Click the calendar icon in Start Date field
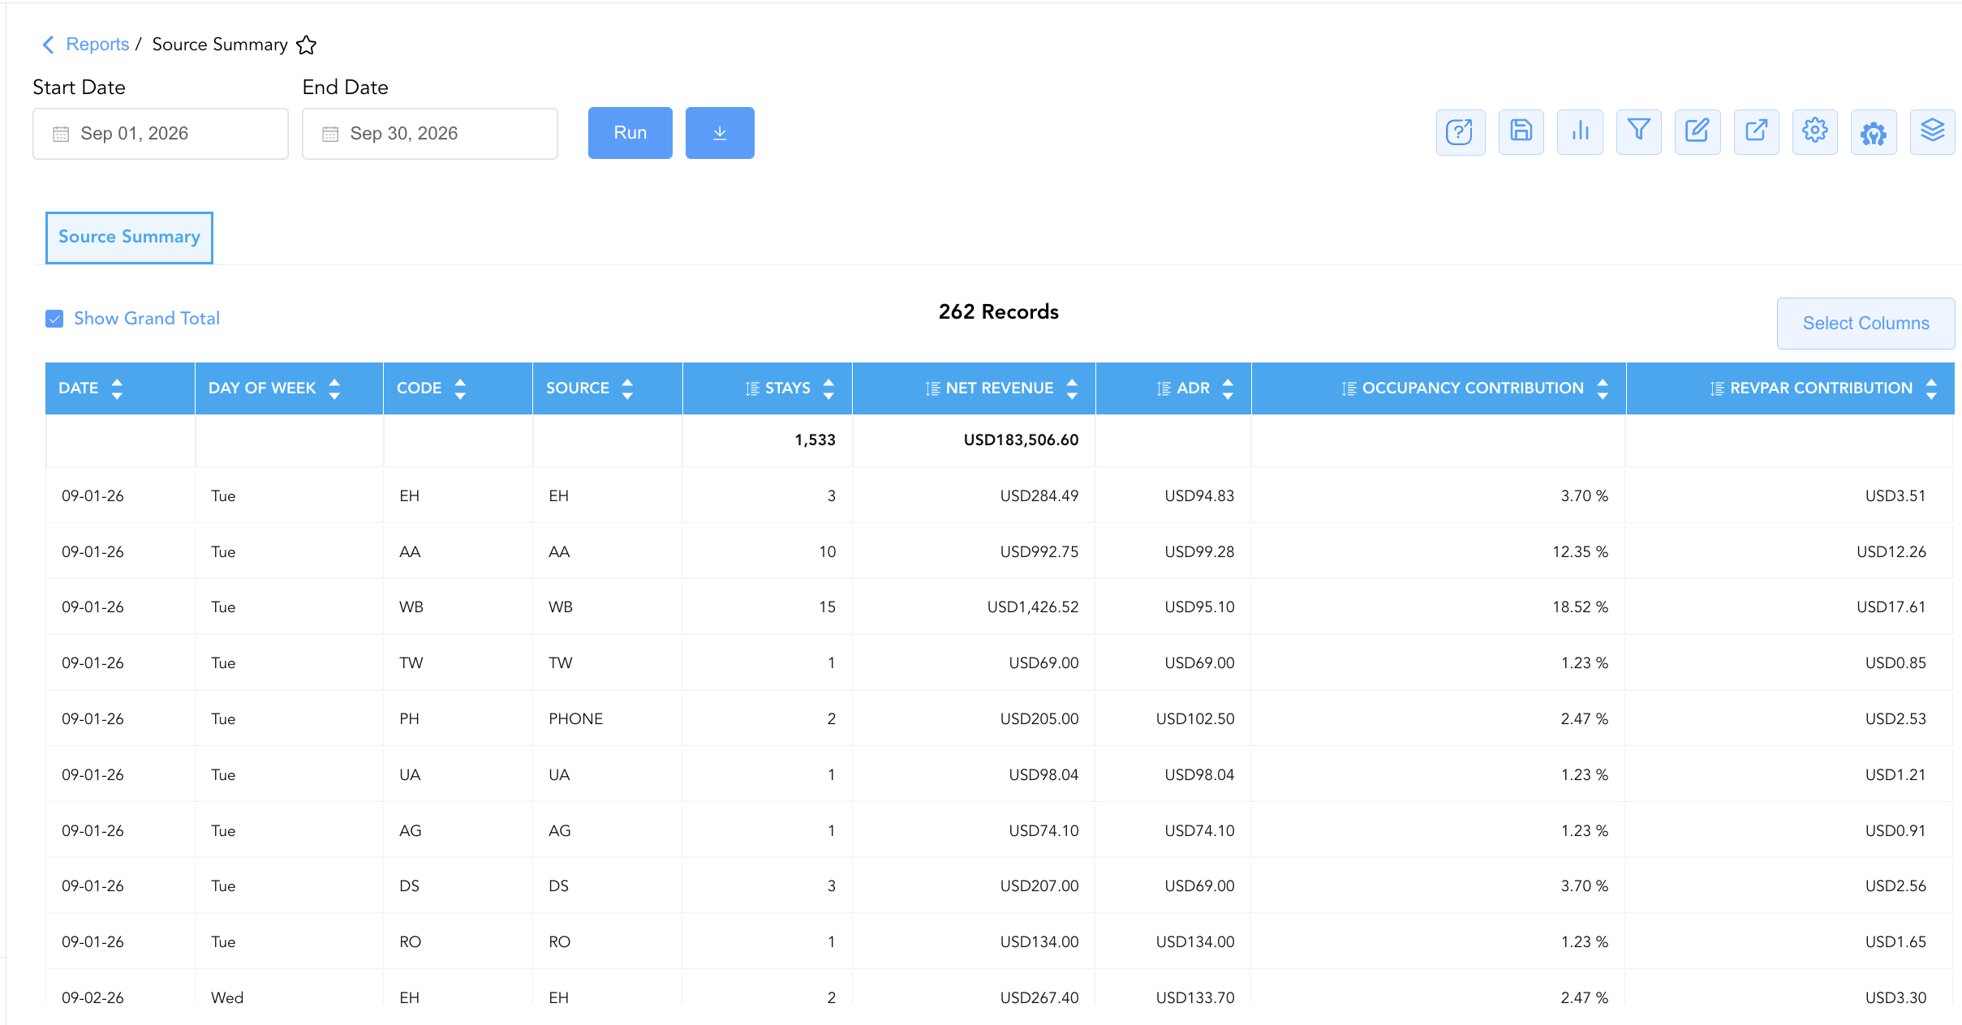Viewport: 1962px width, 1025px height. (x=61, y=134)
